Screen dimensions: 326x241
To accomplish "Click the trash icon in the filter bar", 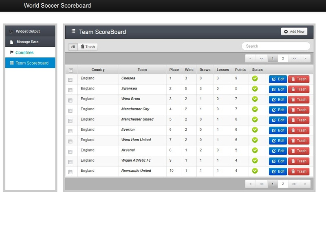I will [x=84, y=46].
